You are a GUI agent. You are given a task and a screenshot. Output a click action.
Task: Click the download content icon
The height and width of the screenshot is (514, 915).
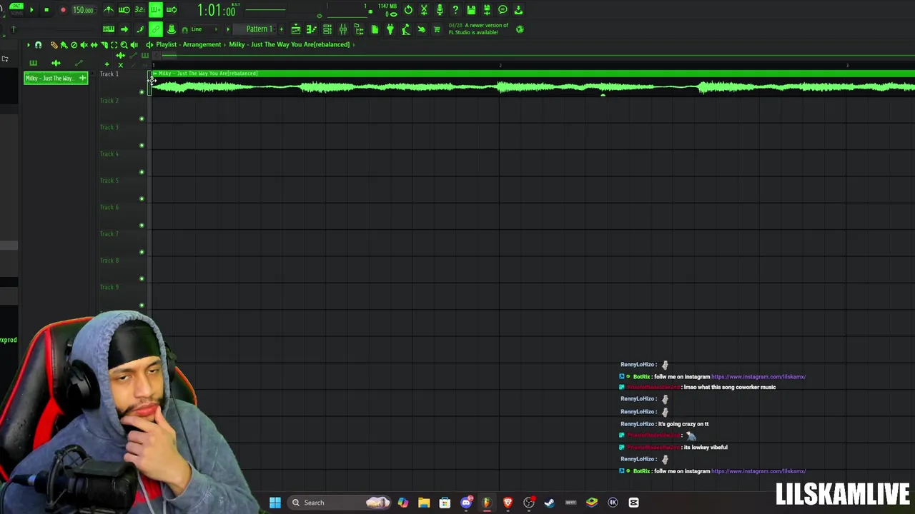518,10
